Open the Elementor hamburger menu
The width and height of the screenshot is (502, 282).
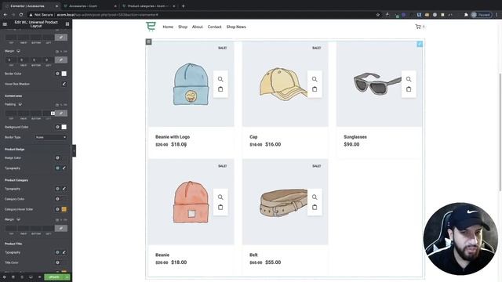coord(5,24)
